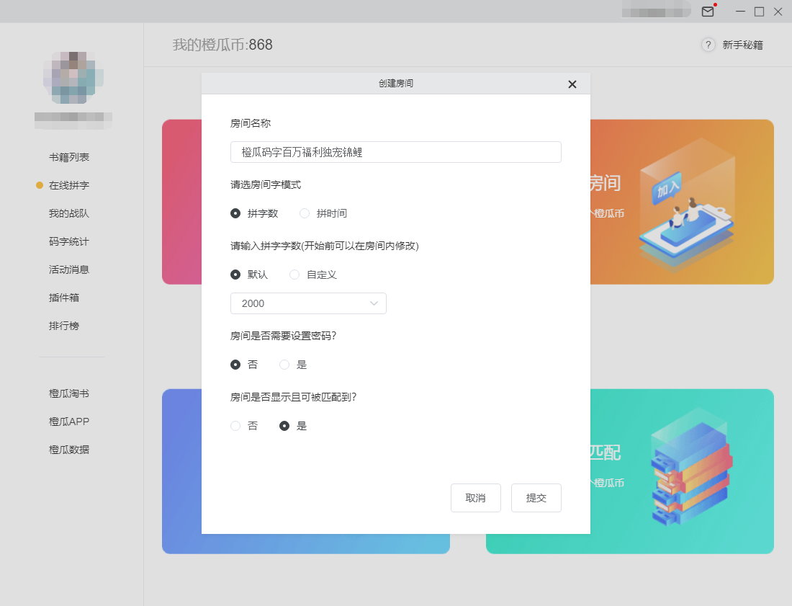792x606 pixels.
Task: Open the 2000 word count dropdown
Action: 308,303
